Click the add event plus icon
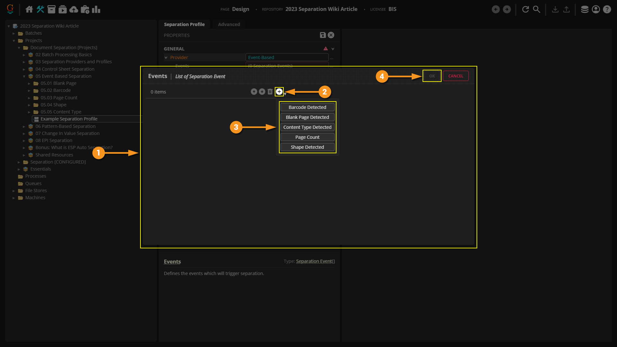Viewport: 617px width, 347px height. point(279,92)
